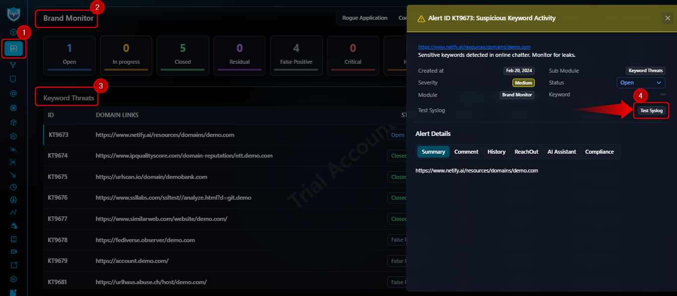The height and width of the screenshot is (296, 677).
Task: Click the square-with-dot notification sidebar icon
Action: 13,265
